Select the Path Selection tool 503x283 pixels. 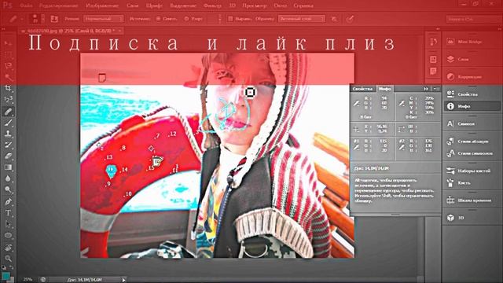[8, 224]
